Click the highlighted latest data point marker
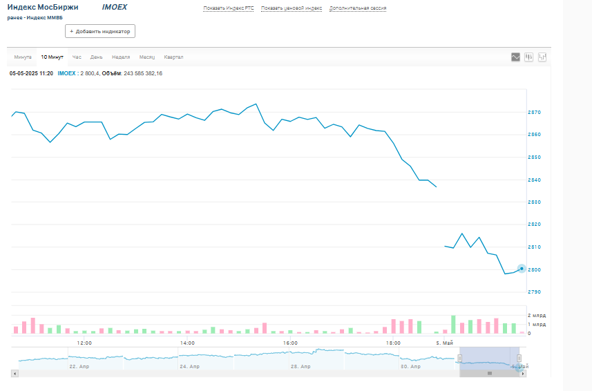592x391 pixels. (x=522, y=269)
